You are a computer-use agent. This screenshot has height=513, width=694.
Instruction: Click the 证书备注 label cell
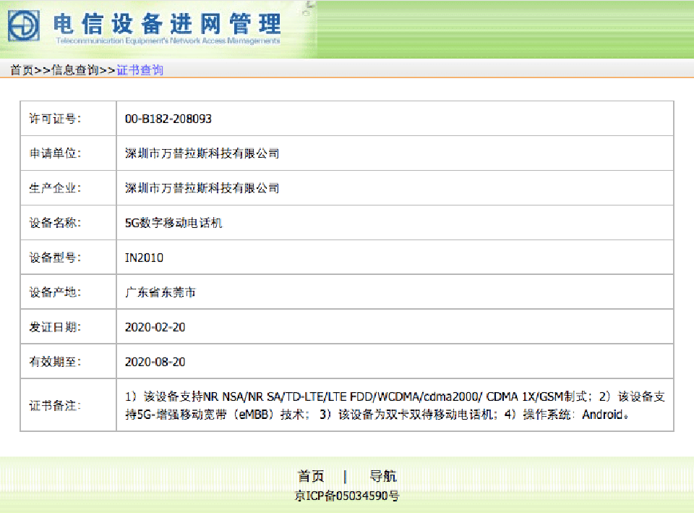(69, 405)
